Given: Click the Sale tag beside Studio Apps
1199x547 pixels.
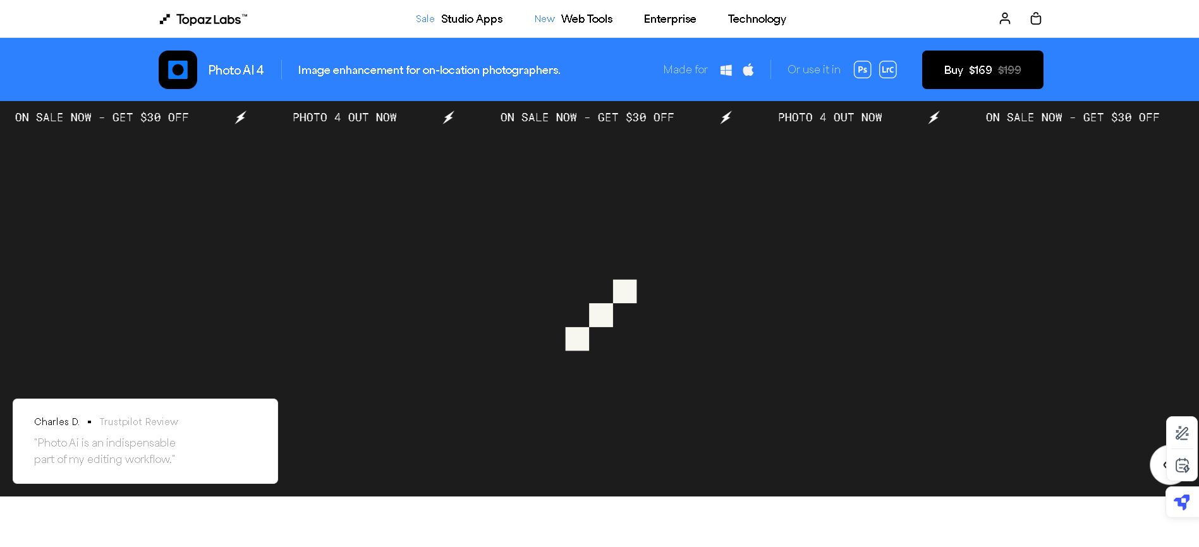Looking at the screenshot, I should pyautogui.click(x=425, y=19).
